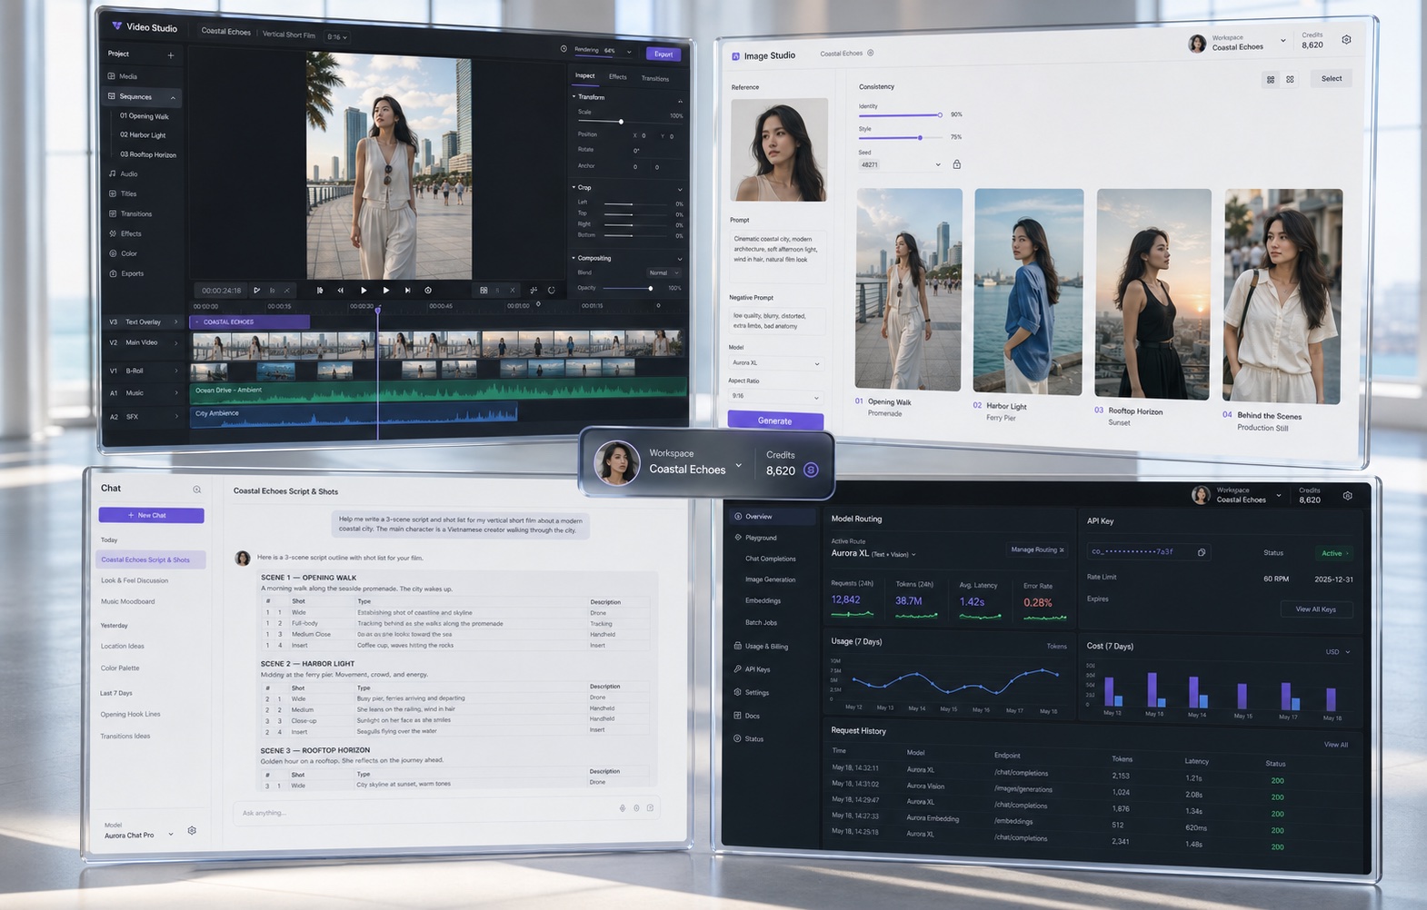
Task: Open Model Aurora XL dropdown in Image Studio
Action: 775,363
